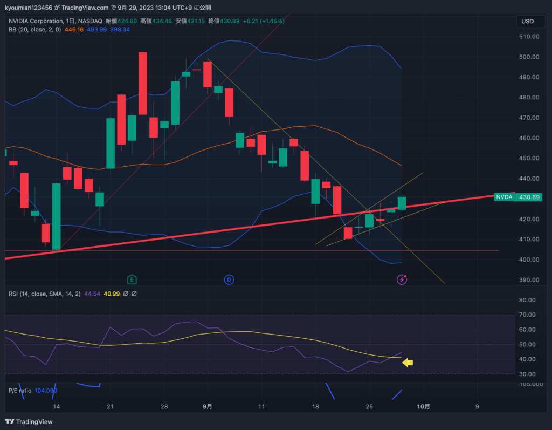Click the latest green candlestick on chart

(x=402, y=203)
